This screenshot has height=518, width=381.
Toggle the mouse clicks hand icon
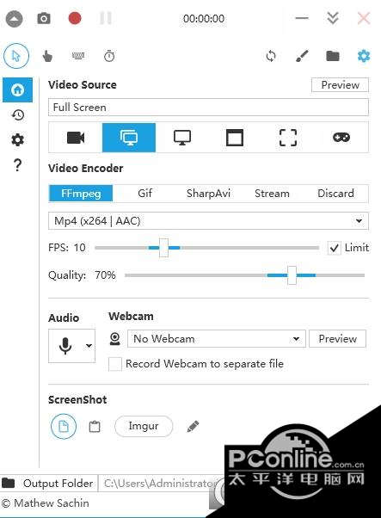(x=47, y=56)
